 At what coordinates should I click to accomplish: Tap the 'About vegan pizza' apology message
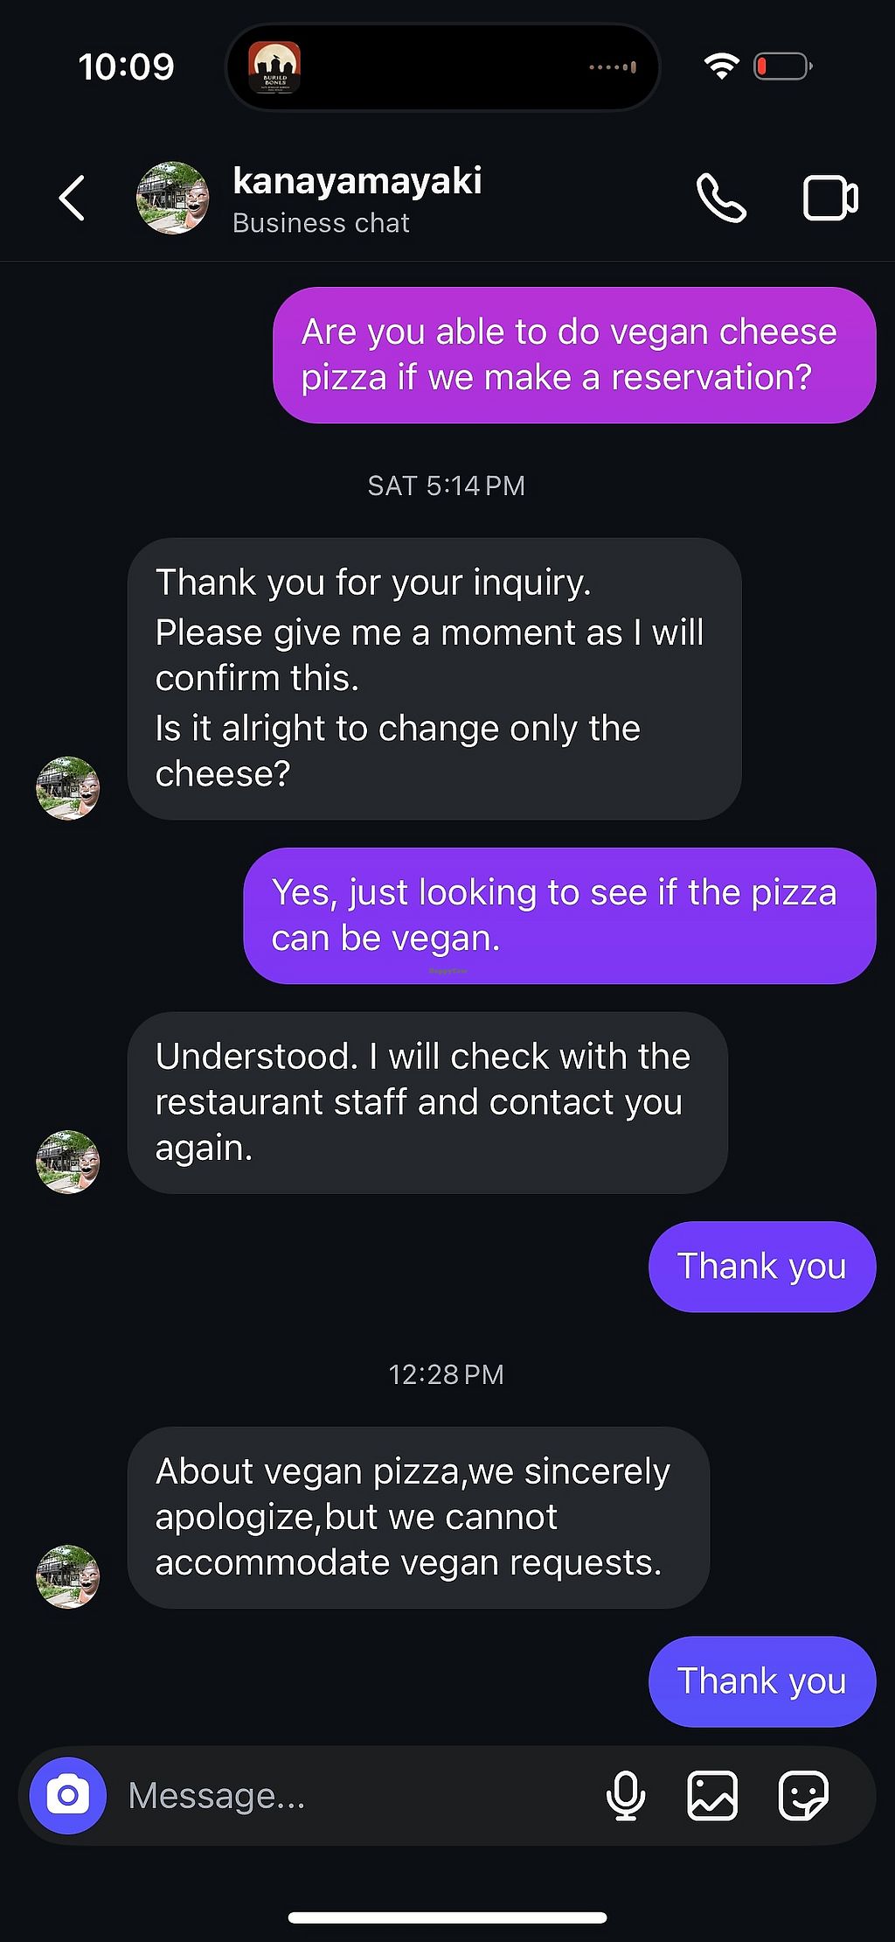point(418,1517)
